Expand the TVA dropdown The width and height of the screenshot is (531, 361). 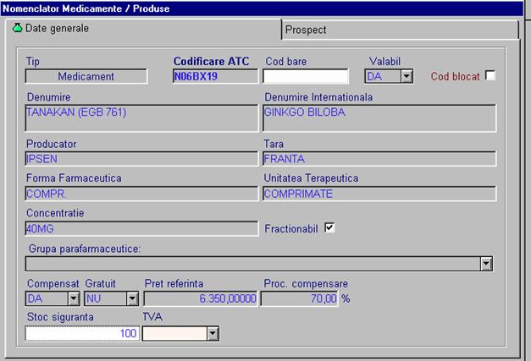(x=213, y=334)
